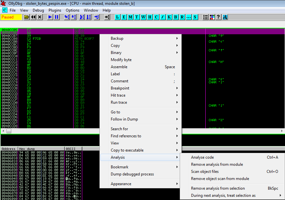Open Patches window with slash button
Screen dimensions: 285x200
163,17
